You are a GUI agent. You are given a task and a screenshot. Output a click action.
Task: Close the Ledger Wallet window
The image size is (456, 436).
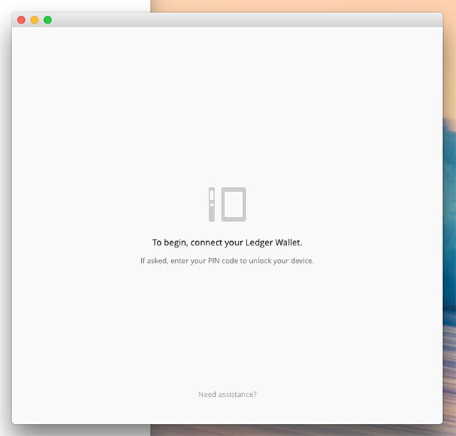pyautogui.click(x=21, y=20)
